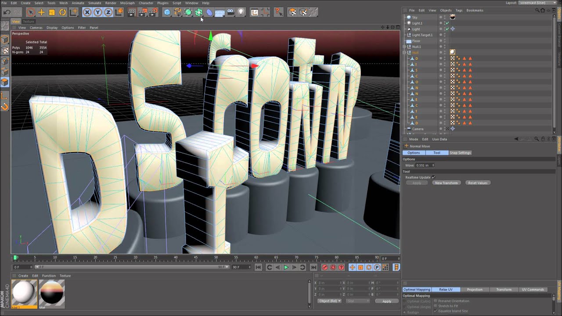Open the Snap Settings tab

pos(460,153)
